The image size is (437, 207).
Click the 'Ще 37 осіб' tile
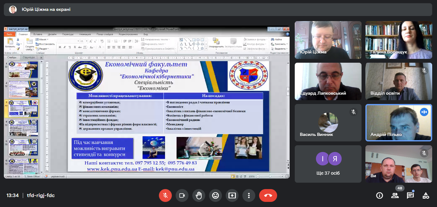point(328,164)
